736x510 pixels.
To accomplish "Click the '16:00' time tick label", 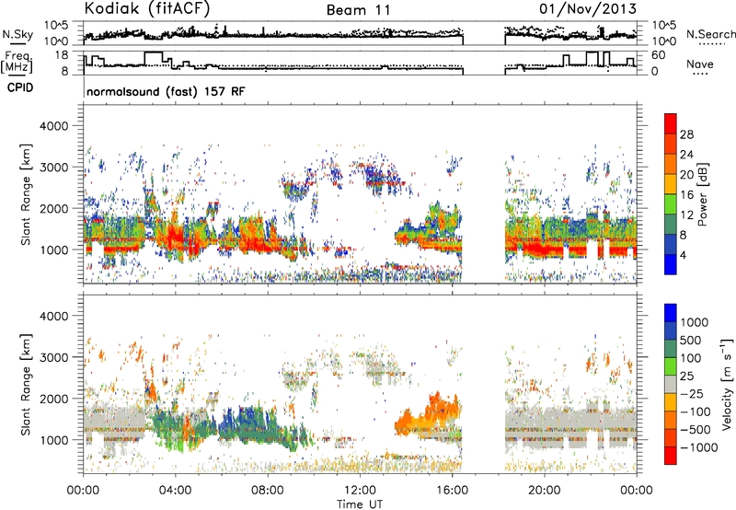I will click(452, 491).
